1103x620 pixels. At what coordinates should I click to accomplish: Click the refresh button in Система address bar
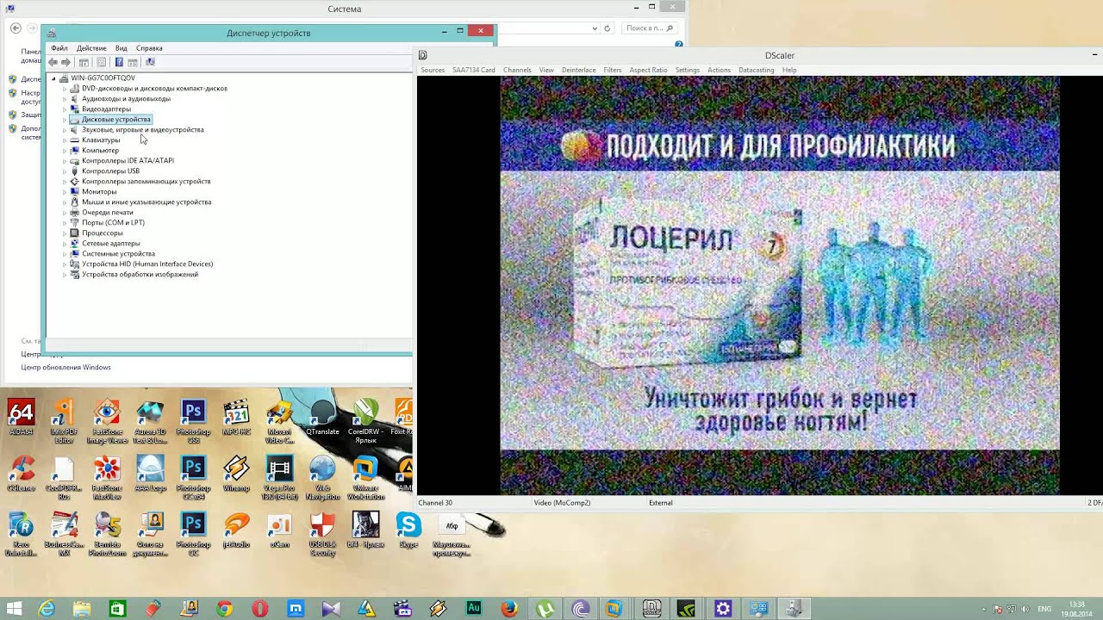(608, 28)
